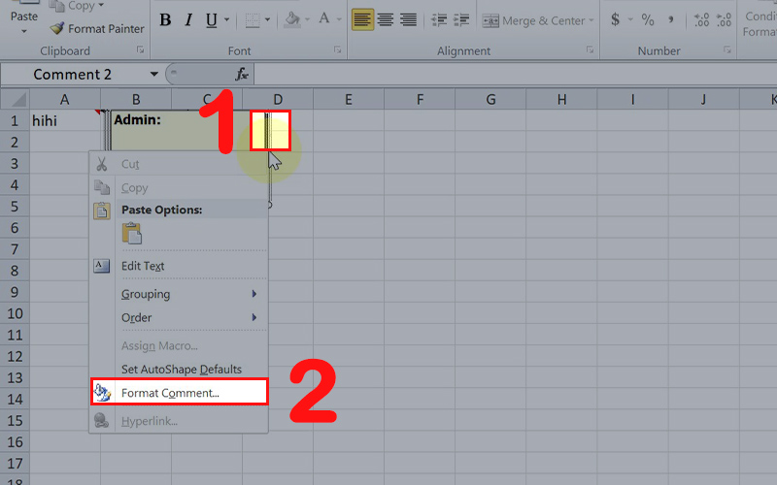
Task: Open the Underline style dropdown arrow
Action: coord(226,20)
